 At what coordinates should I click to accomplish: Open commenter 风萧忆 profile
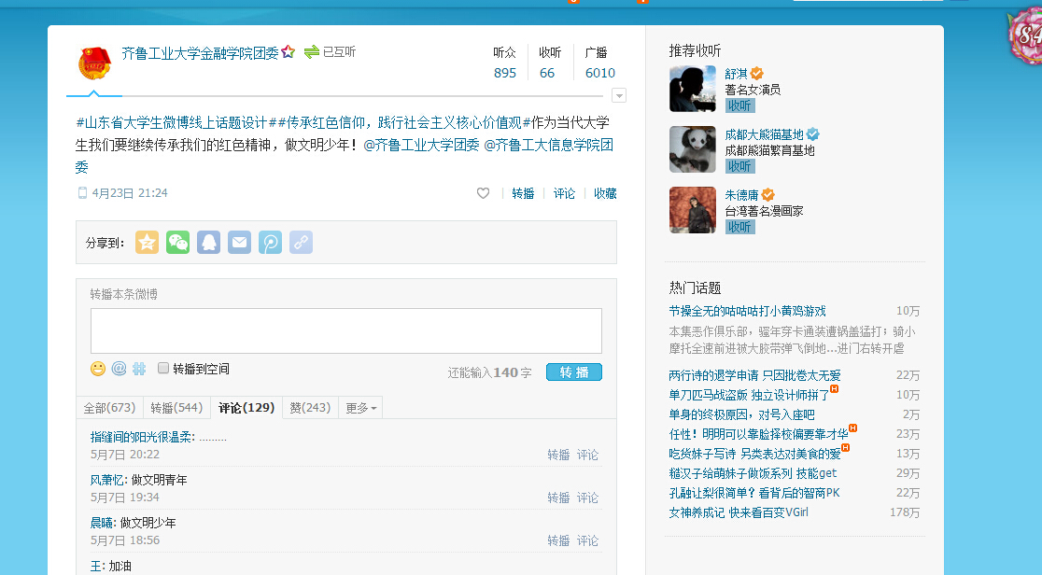(107, 480)
